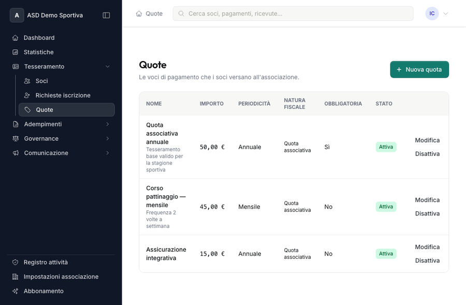Screen dimensions: 466x305
Task: Click the Comunicazione megaphone icon
Action: click(16, 153)
